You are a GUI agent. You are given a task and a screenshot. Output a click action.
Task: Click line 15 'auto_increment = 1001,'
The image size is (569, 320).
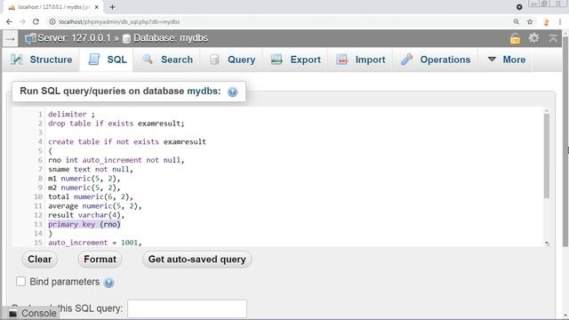pos(95,243)
